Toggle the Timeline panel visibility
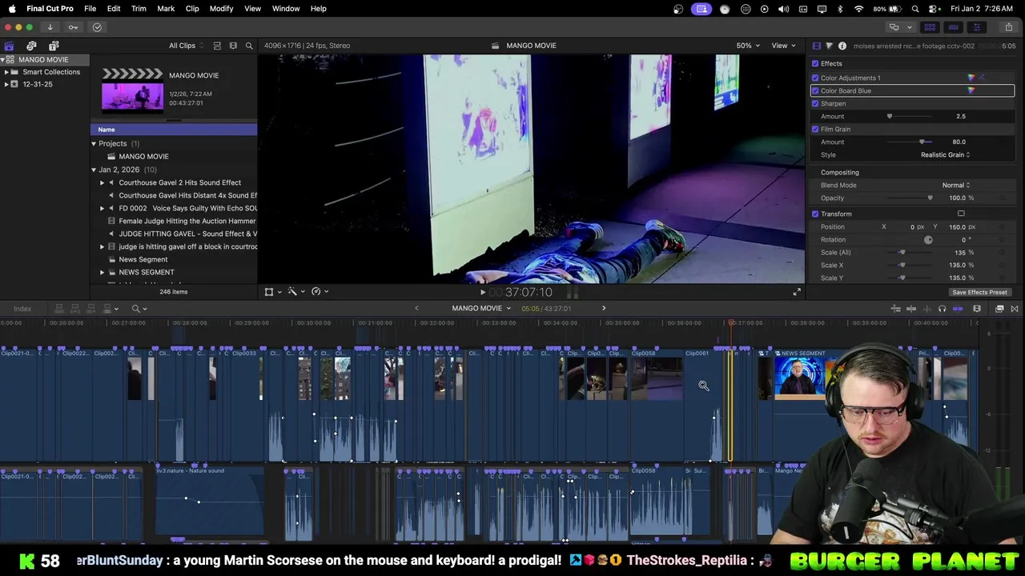The height and width of the screenshot is (576, 1025). click(953, 27)
